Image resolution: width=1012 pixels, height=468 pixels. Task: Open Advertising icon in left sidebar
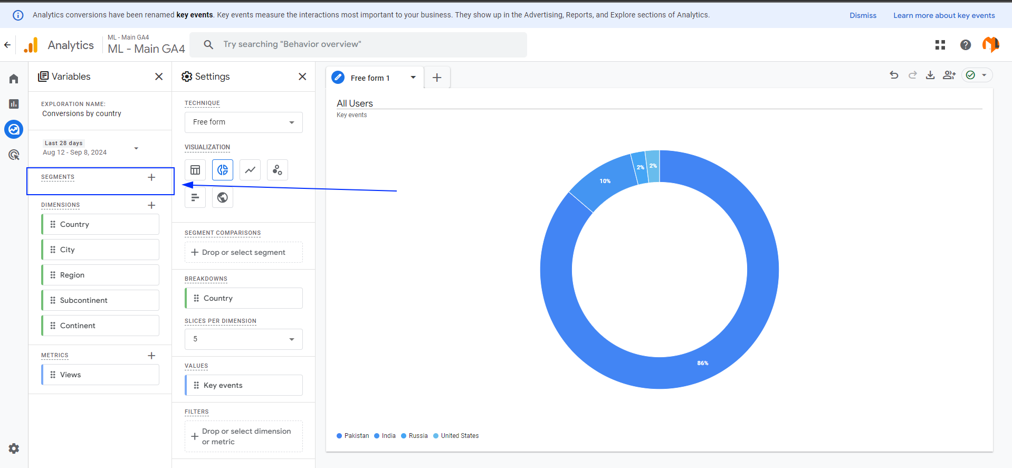pyautogui.click(x=14, y=155)
